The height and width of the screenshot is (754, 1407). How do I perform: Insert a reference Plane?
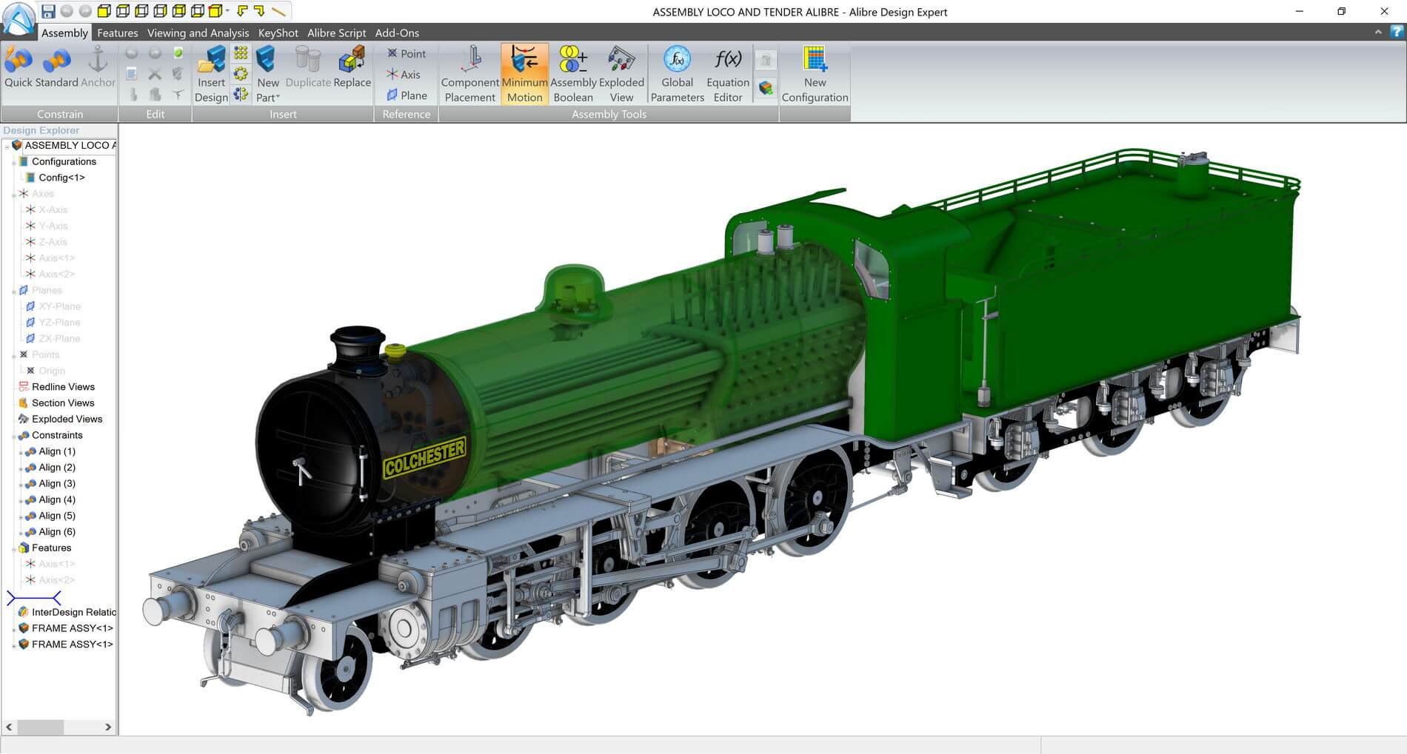pos(407,95)
